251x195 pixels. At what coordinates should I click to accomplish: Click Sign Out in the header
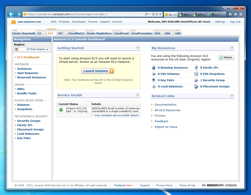[x=235, y=22]
